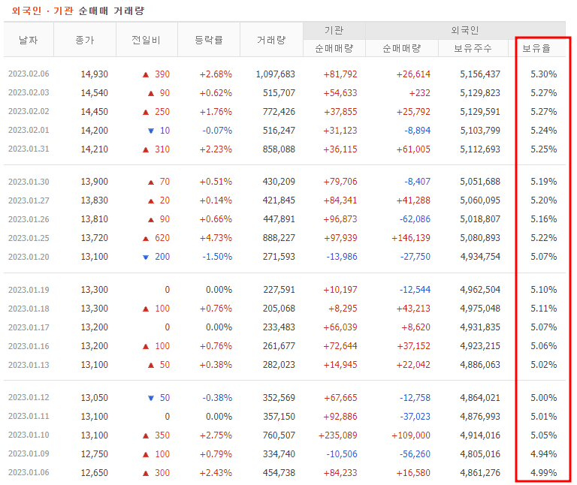Click holding ratio 4.94%
The height and width of the screenshot is (485, 577).
[543, 453]
